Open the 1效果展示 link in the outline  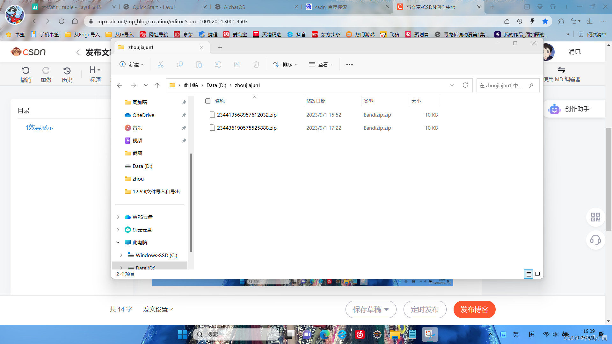click(x=39, y=127)
